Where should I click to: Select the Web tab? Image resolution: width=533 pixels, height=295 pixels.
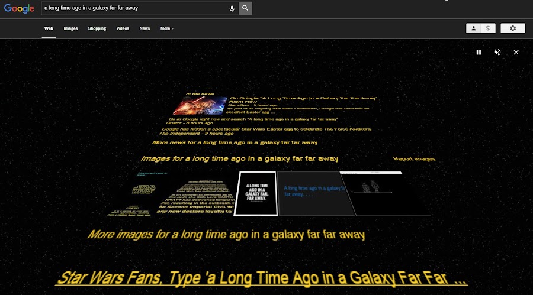coord(49,28)
